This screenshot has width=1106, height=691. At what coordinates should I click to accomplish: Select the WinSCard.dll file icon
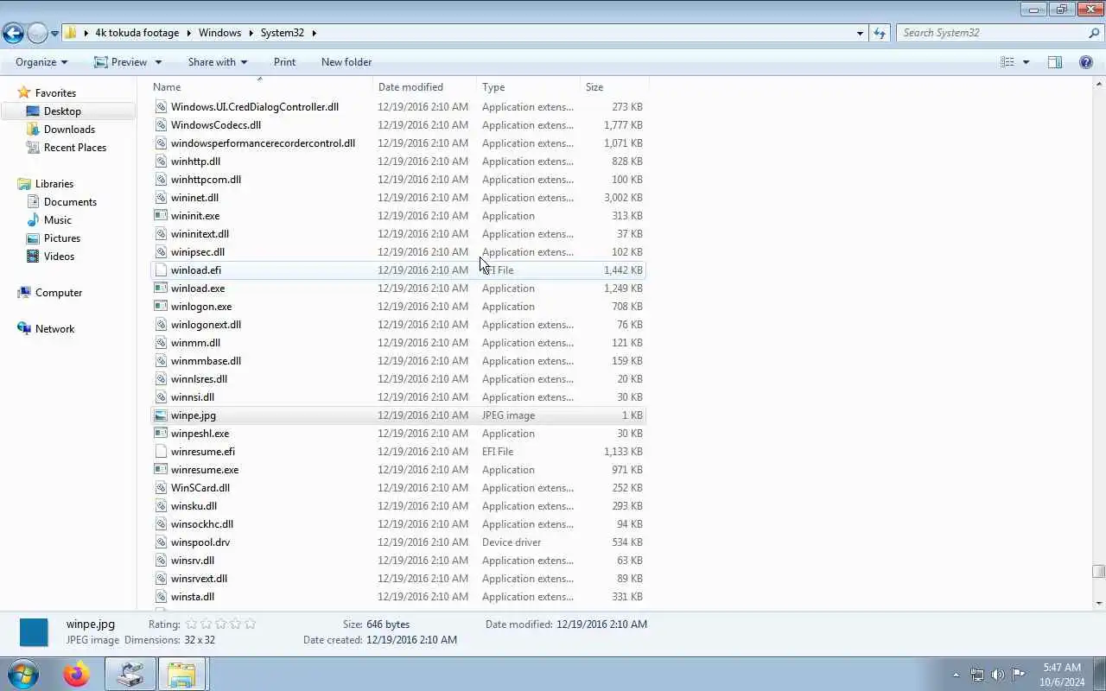click(161, 488)
